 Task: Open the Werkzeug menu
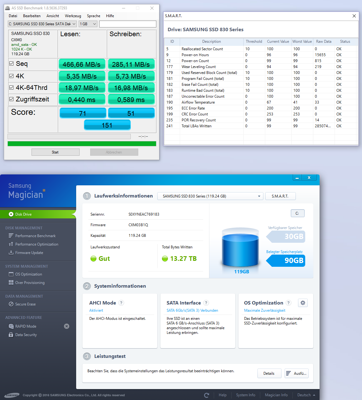(73, 16)
